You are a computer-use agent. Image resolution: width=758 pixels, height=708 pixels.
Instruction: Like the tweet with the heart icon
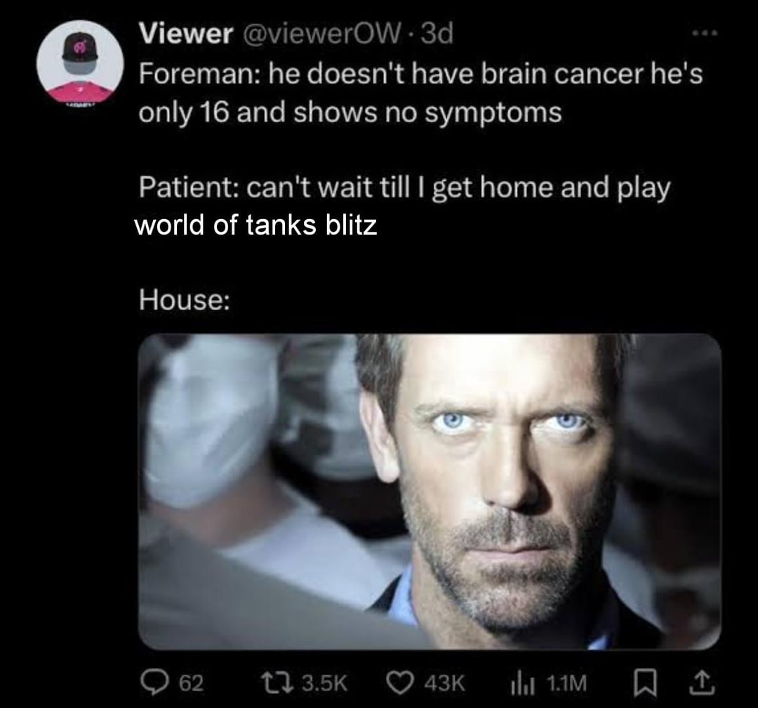pyautogui.click(x=400, y=683)
